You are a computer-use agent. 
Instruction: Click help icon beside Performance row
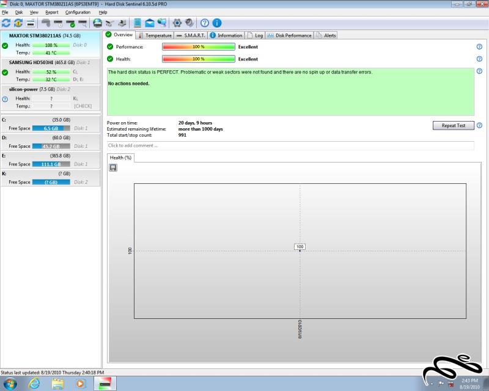coord(479,47)
